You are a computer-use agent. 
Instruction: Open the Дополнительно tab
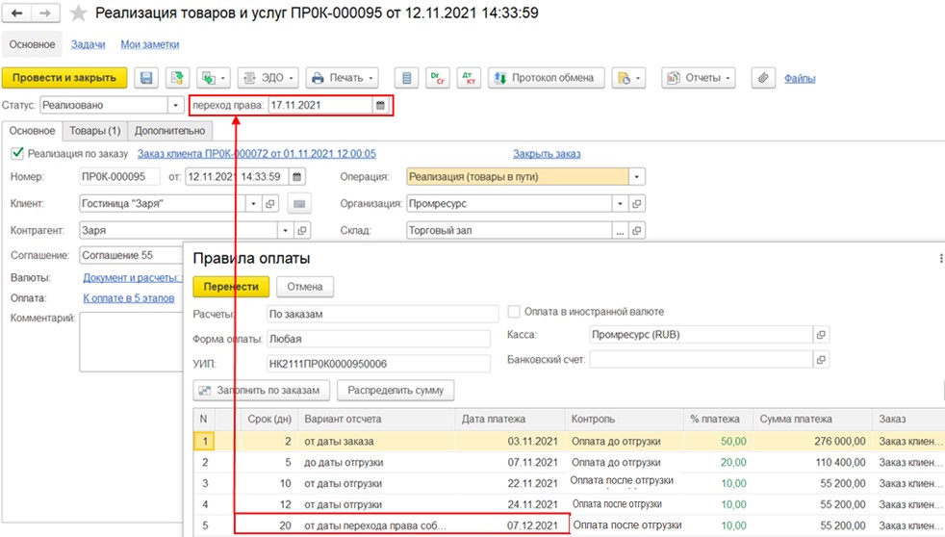pos(169,131)
